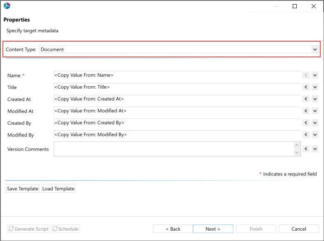The image size is (324, 241).
Task: Click the left arrow icon beside Created By
Action: click(x=306, y=123)
